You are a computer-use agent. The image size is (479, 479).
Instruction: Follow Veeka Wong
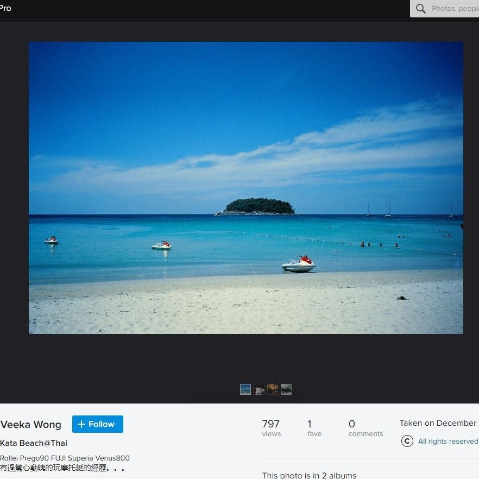[x=98, y=424]
